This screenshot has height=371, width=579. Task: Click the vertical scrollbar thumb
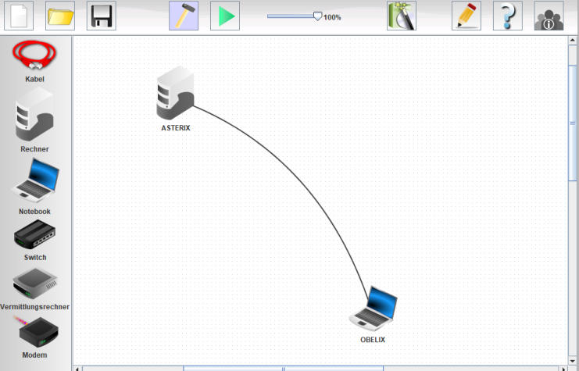[573, 123]
